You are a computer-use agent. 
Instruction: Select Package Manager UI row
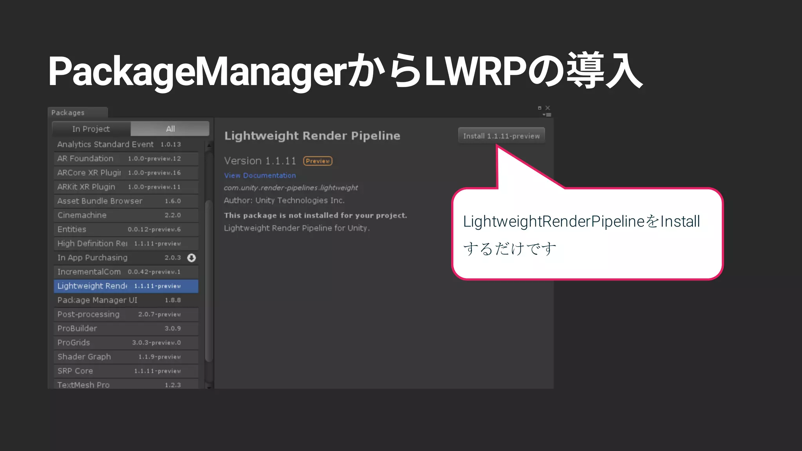coord(126,300)
